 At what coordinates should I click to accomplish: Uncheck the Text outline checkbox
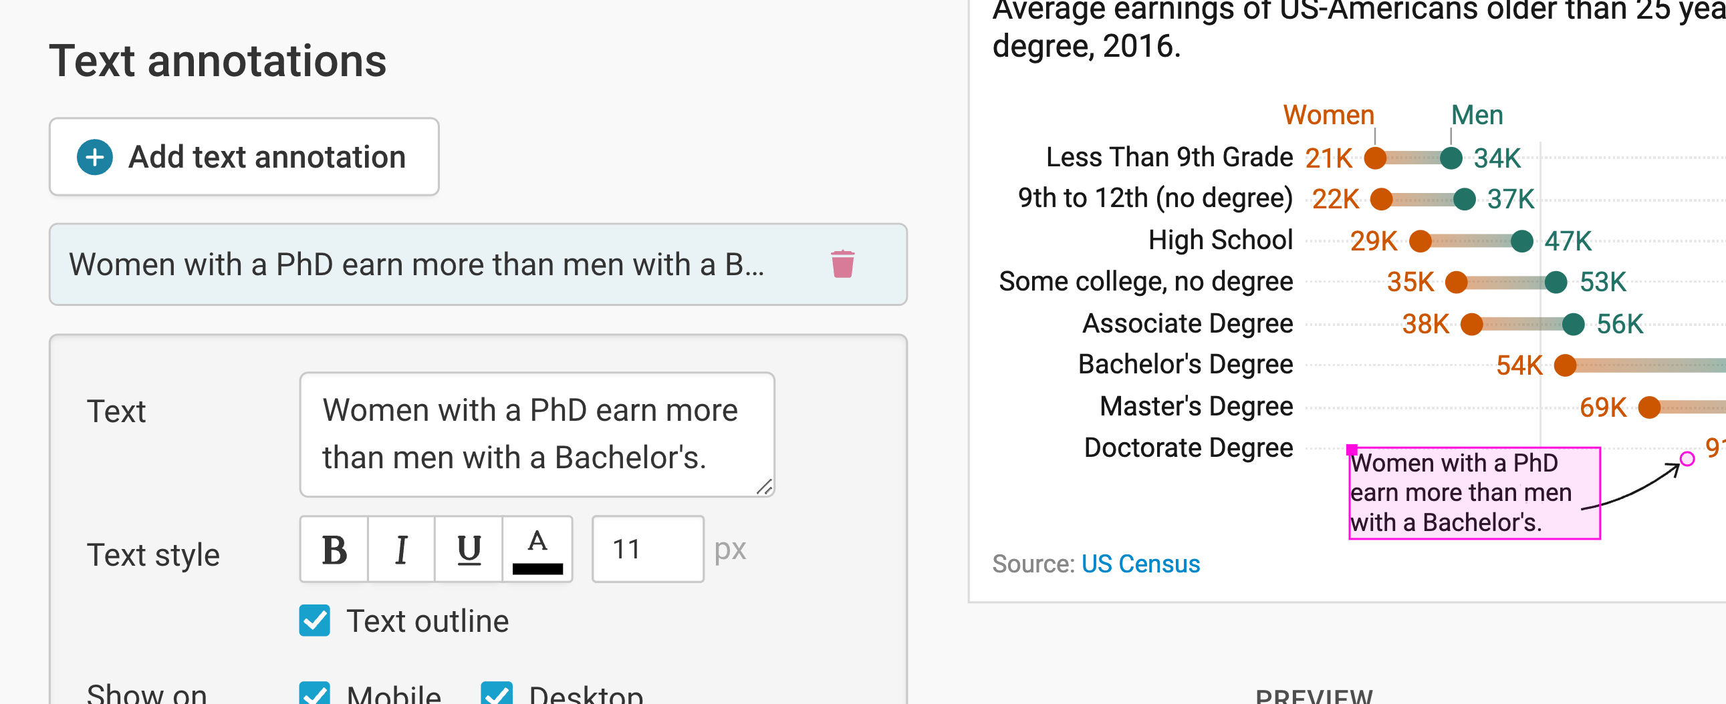click(x=314, y=621)
